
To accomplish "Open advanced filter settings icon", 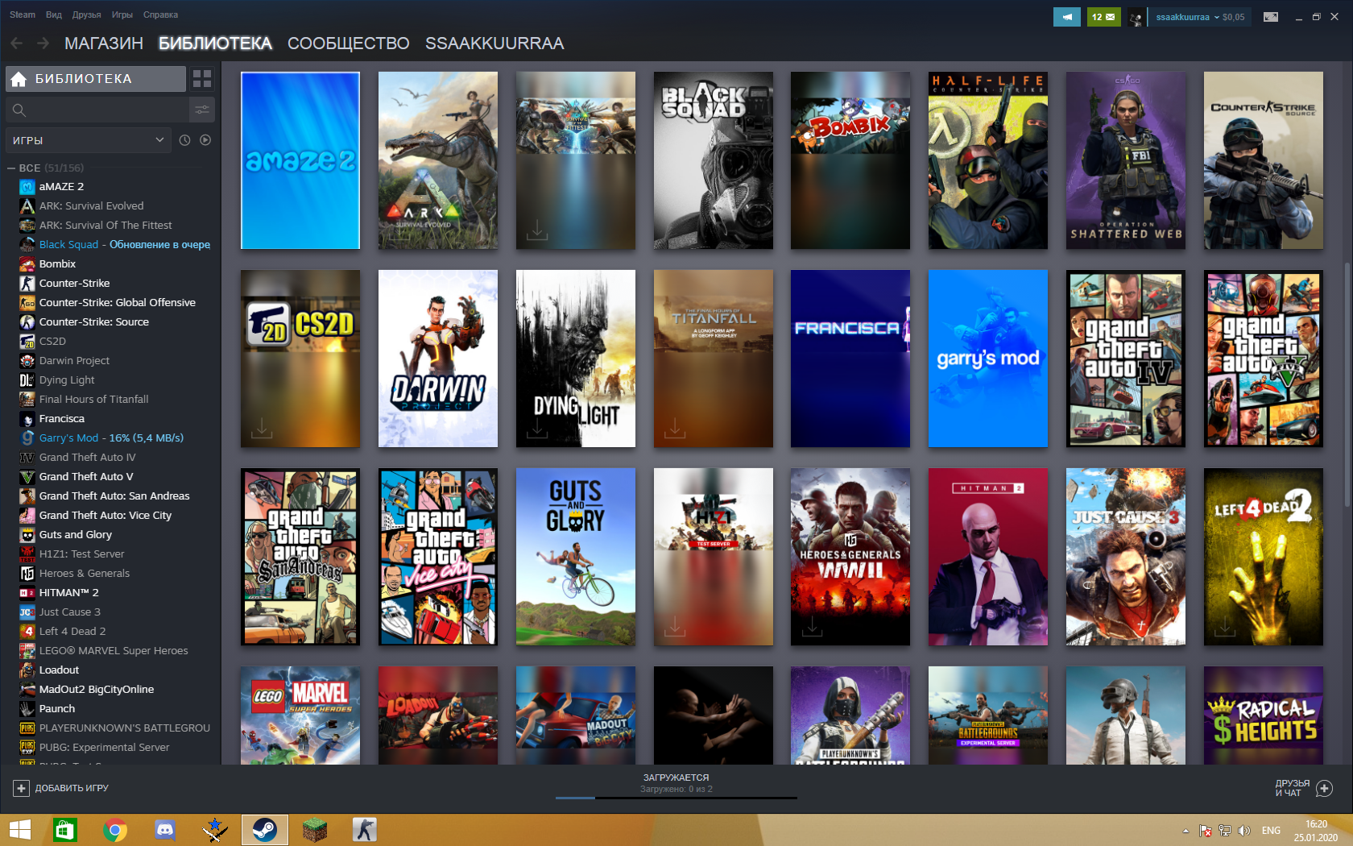I will pyautogui.click(x=202, y=110).
